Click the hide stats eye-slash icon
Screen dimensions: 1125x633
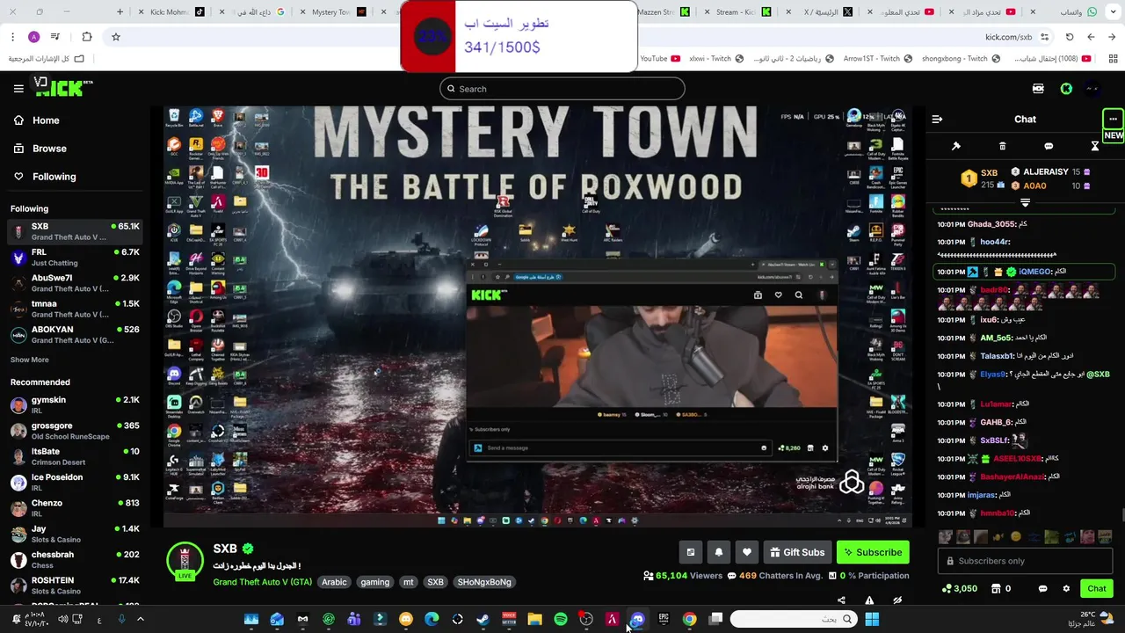point(897,600)
